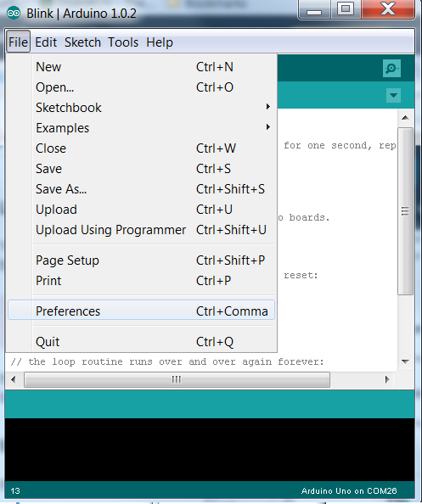The image size is (422, 504).
Task: Click the horizontal scrollbar right arrow
Action: pos(387,379)
